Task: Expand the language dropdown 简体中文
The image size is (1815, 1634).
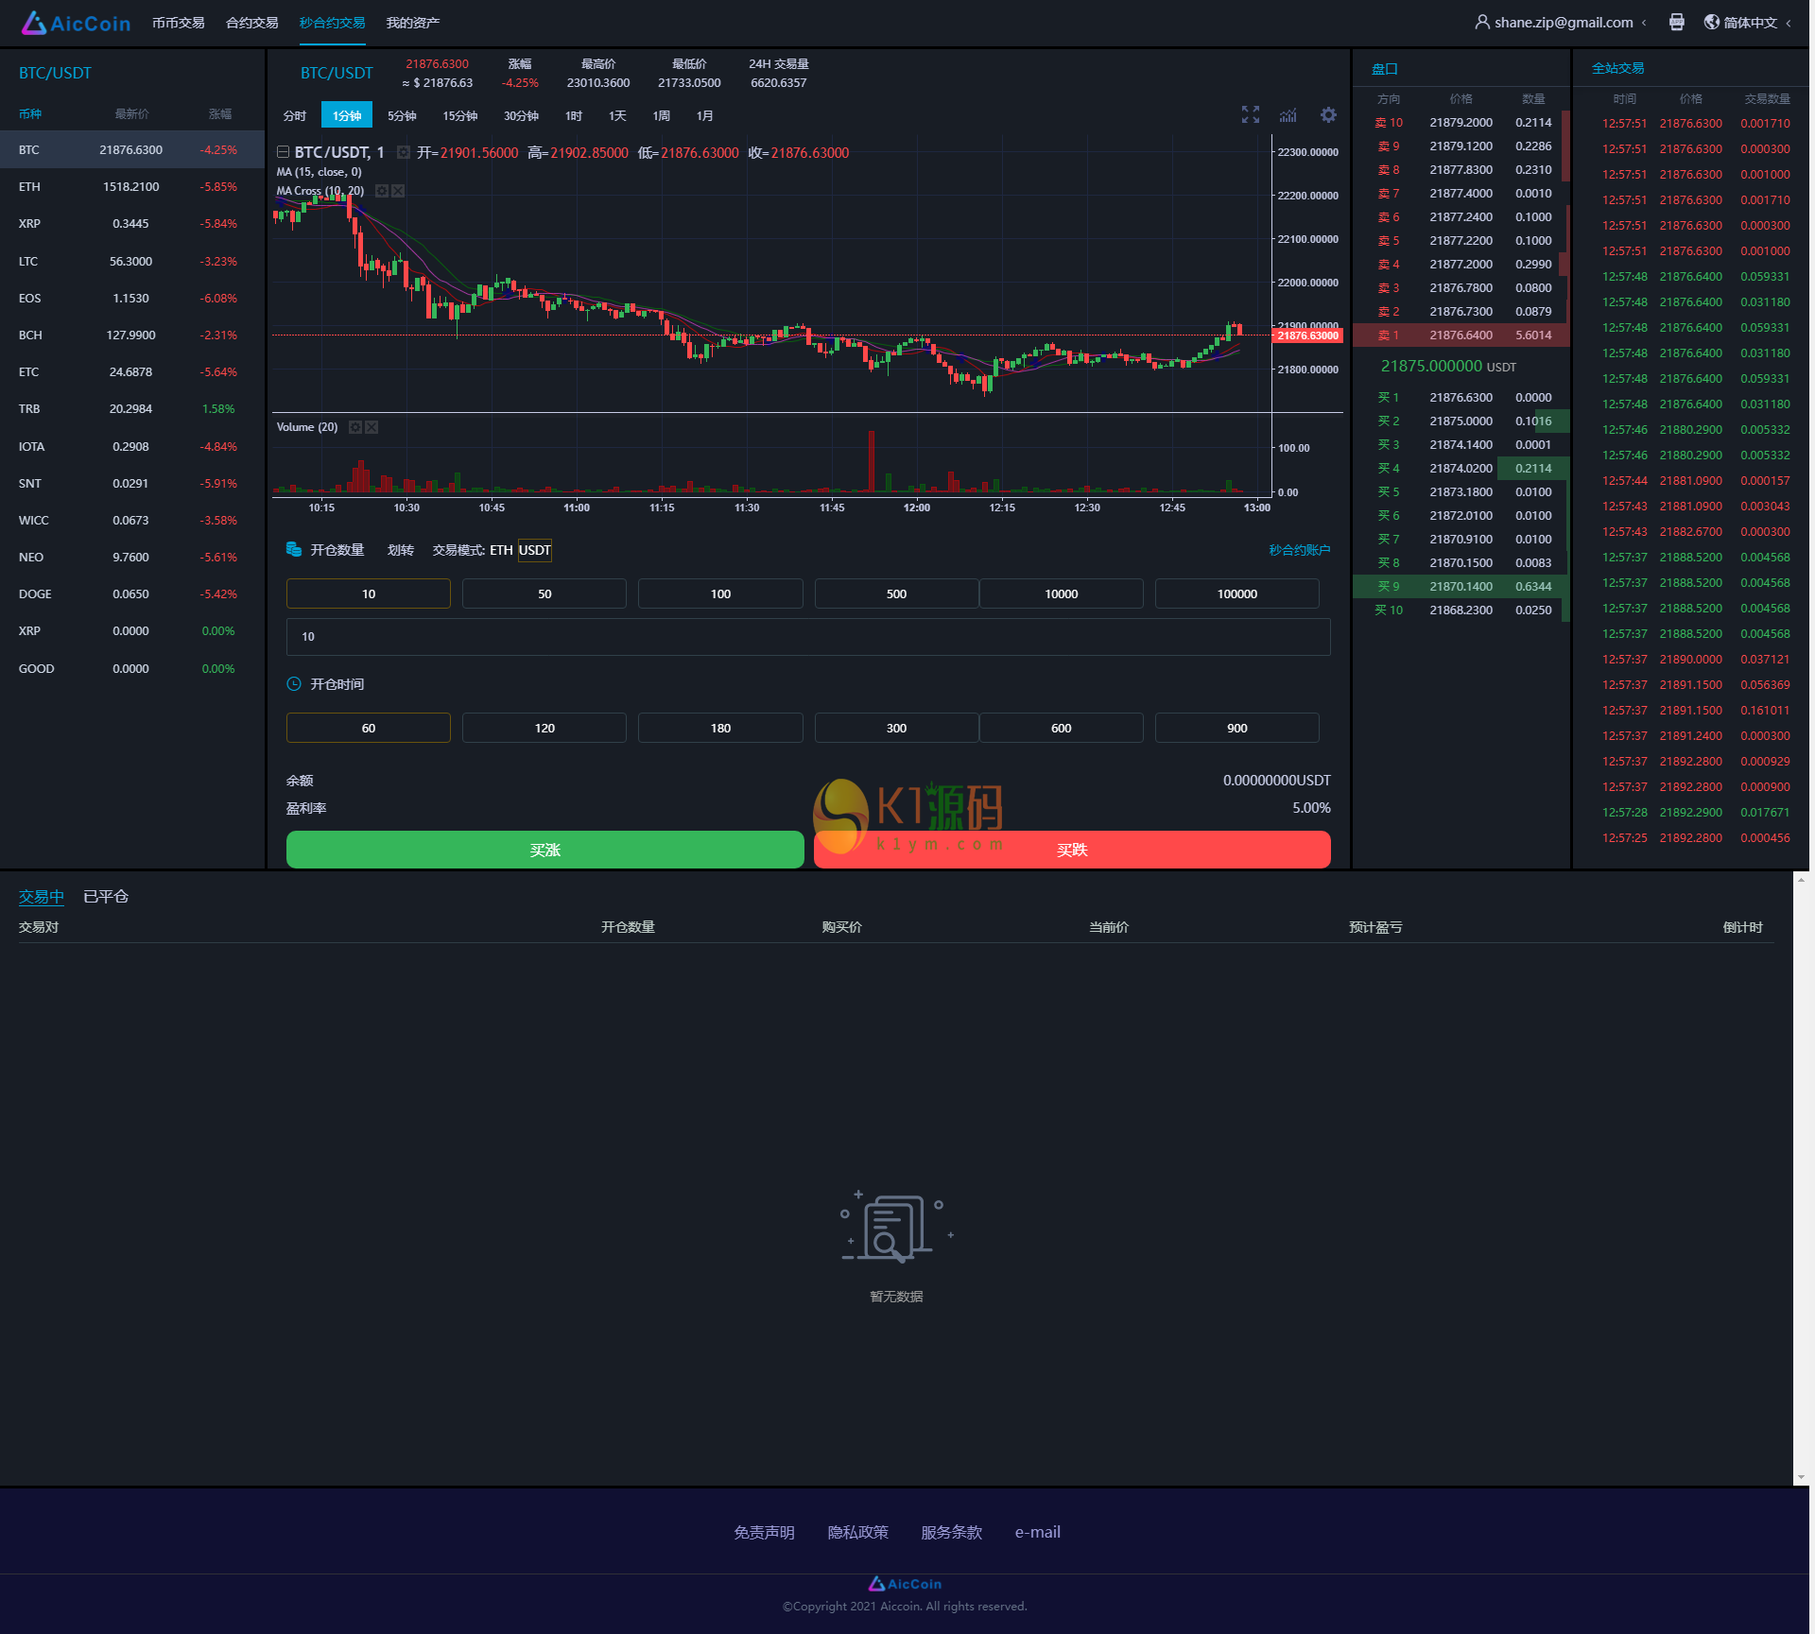Action: 1750,23
